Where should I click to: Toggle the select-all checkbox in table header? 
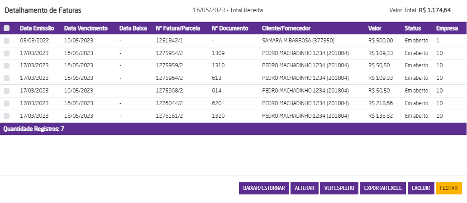coord(6,28)
